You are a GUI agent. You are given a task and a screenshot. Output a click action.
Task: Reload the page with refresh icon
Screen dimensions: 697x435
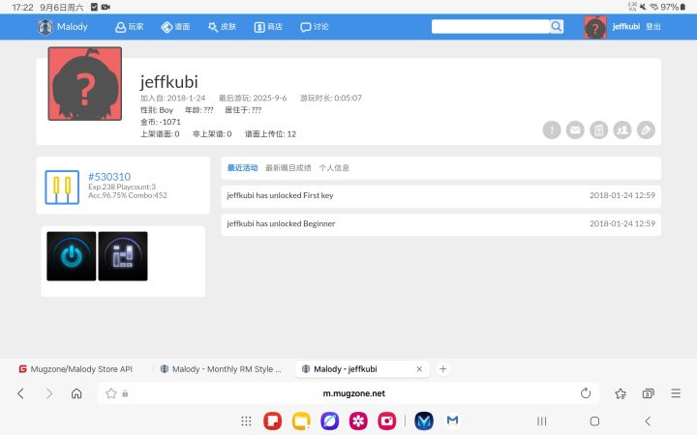pyautogui.click(x=586, y=393)
